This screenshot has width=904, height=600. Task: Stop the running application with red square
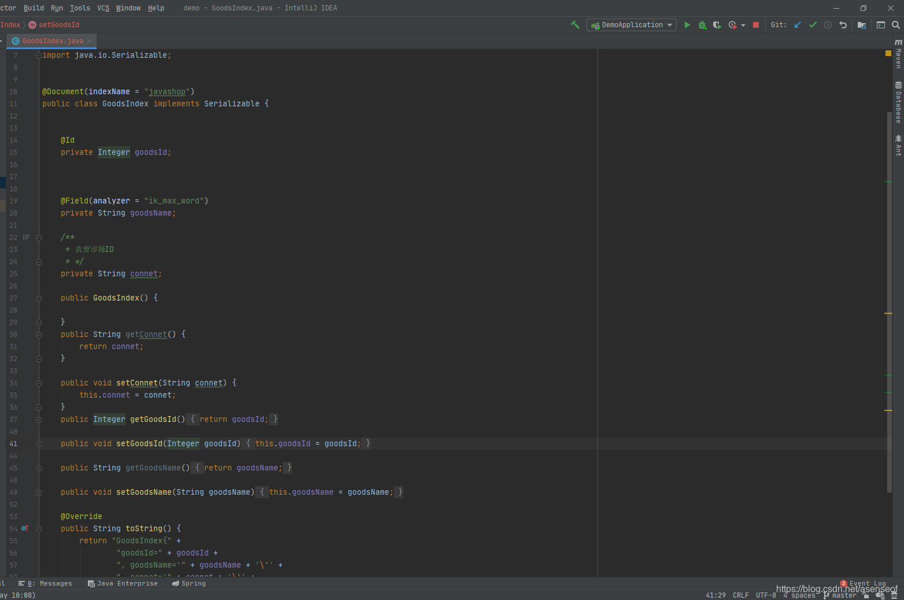click(756, 25)
